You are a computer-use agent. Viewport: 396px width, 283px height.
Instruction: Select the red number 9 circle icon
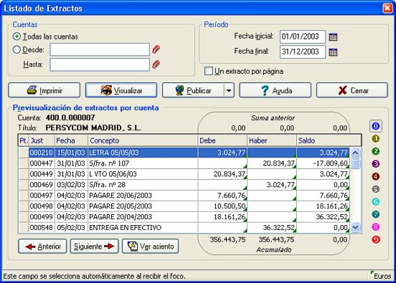tap(375, 239)
